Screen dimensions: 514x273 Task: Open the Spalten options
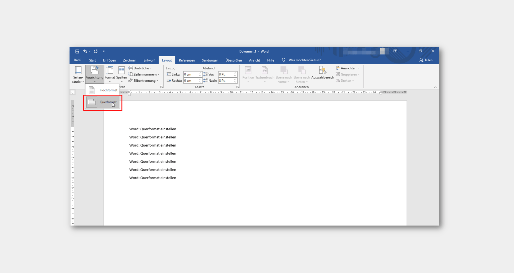[121, 74]
